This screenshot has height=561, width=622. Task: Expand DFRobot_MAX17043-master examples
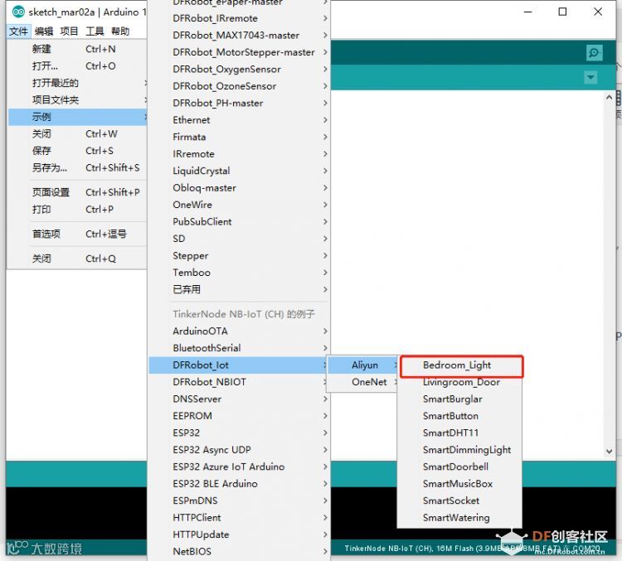tap(239, 36)
